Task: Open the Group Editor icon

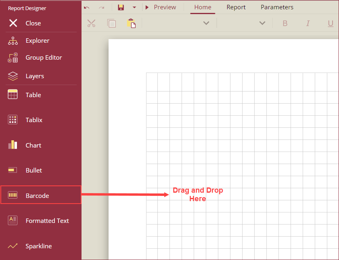Action: (x=13, y=58)
